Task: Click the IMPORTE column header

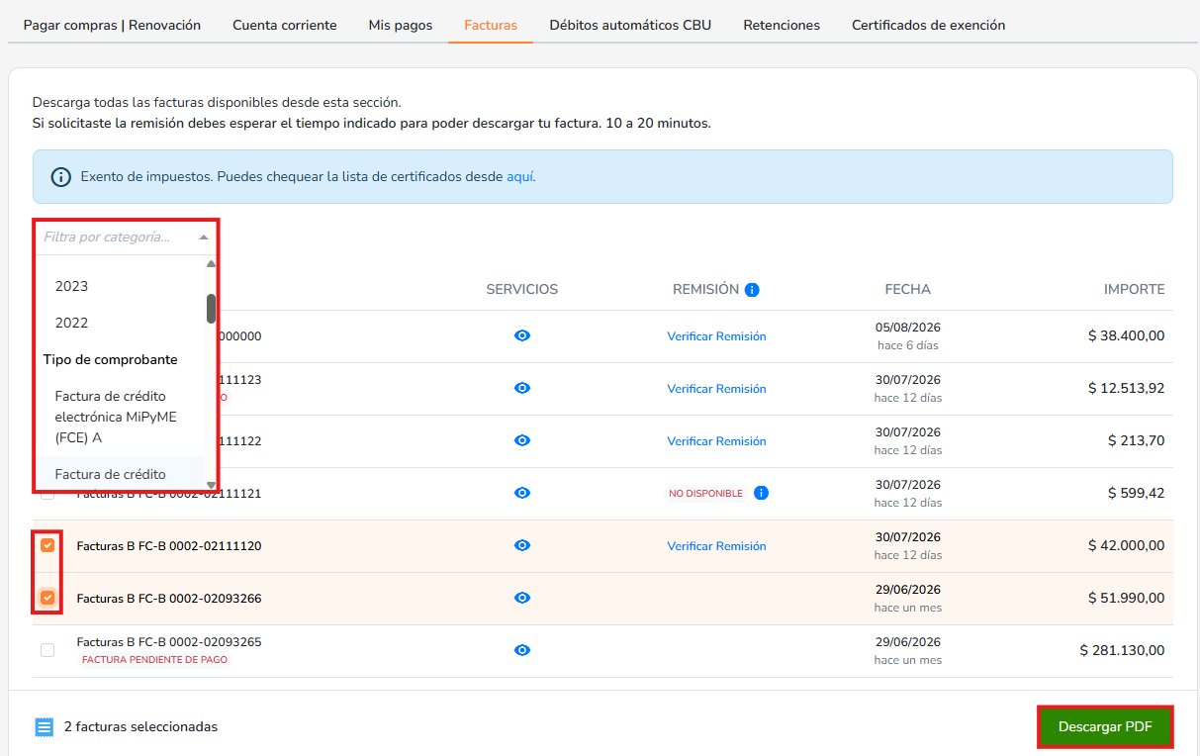Action: point(1135,290)
